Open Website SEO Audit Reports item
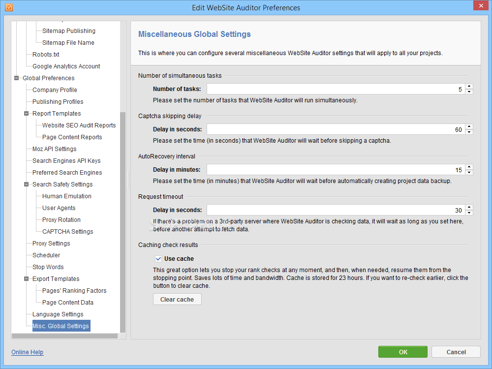Screen dimensions: 492x369 79,125
